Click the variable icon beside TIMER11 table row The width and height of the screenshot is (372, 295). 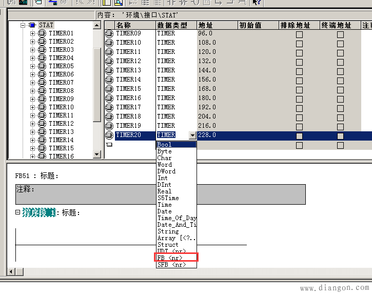[x=109, y=52]
